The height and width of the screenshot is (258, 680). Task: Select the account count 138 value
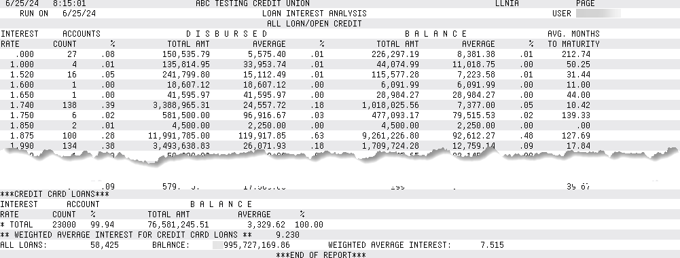pyautogui.click(x=69, y=105)
